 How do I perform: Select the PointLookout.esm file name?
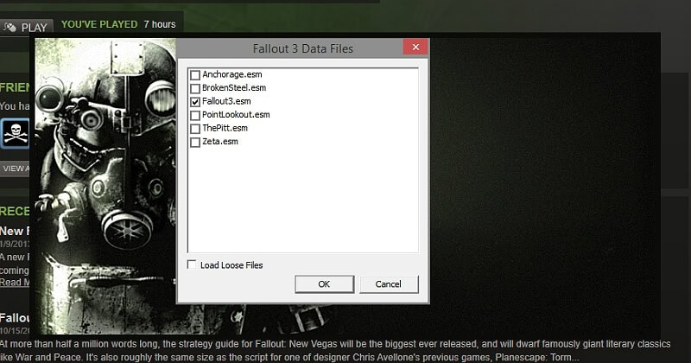click(x=236, y=115)
